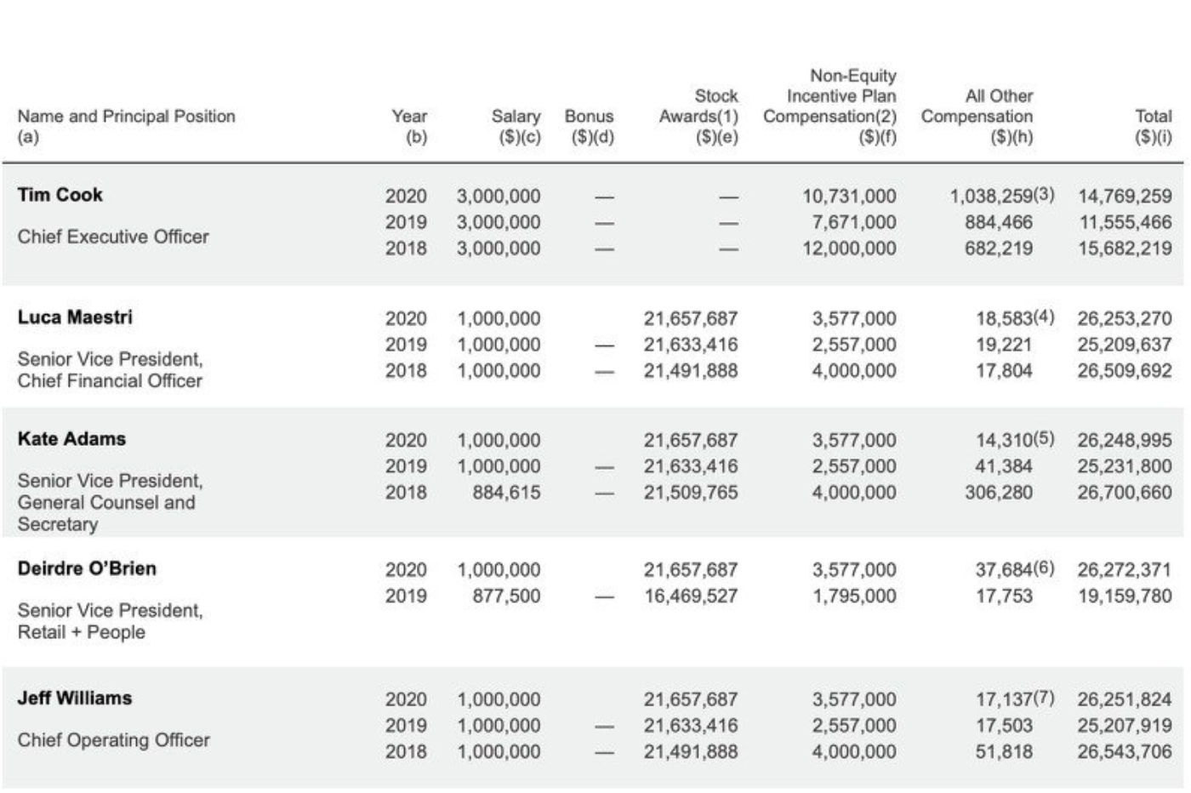This screenshot has height=793, width=1191.
Task: Click Tim Cook's 2019 total 11,555,466
Action: [x=1125, y=222]
